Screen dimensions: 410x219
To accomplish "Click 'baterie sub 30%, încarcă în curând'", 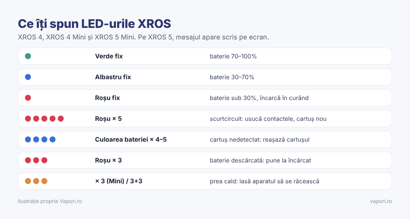I will [x=259, y=98].
